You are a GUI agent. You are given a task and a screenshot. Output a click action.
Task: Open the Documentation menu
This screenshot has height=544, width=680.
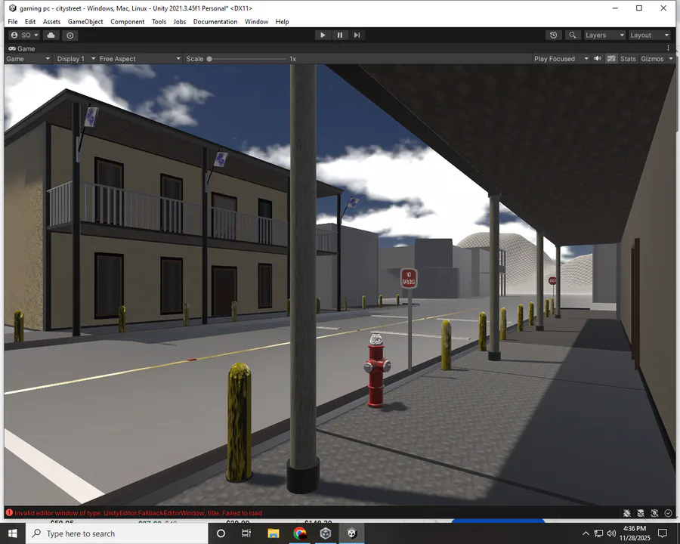point(215,22)
